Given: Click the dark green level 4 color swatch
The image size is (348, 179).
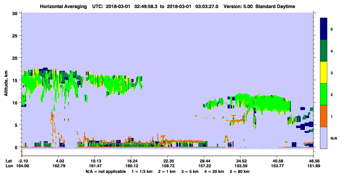Looking at the screenshot, I should pos(324,51).
